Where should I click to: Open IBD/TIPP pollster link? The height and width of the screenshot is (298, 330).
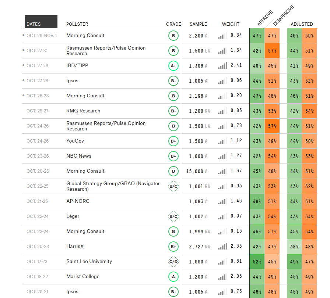[77, 65]
